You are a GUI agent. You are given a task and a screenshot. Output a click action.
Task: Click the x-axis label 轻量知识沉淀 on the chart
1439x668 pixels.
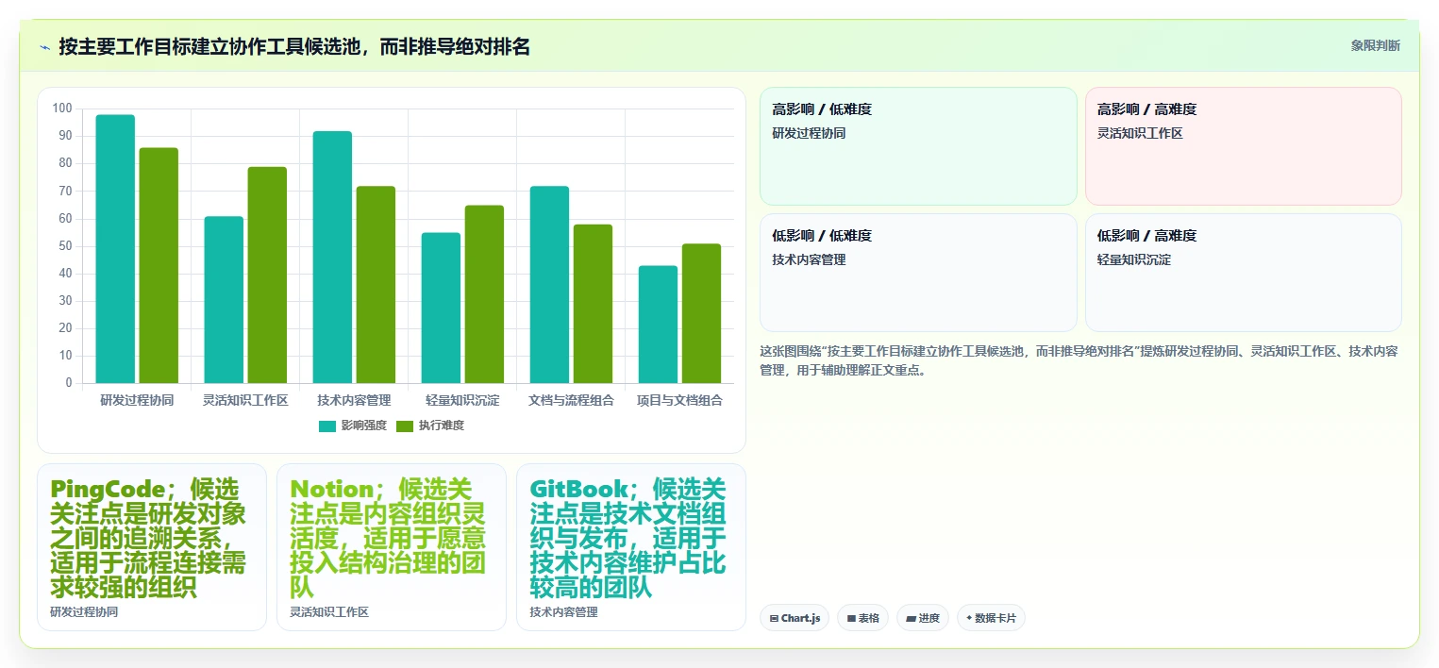click(462, 400)
